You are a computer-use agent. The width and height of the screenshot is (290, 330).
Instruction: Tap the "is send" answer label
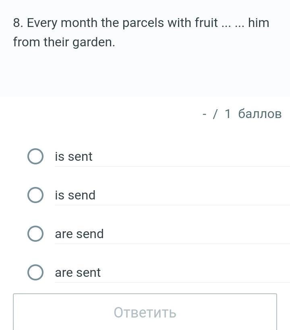coord(75,195)
